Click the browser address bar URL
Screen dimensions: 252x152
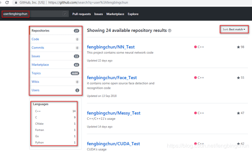(x=88, y=3)
